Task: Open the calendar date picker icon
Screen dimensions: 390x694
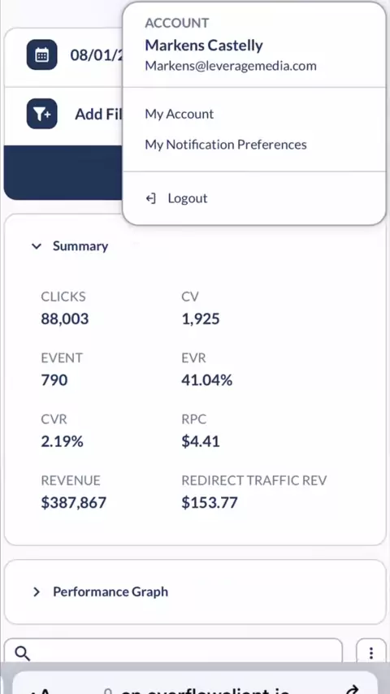Action: (41, 55)
